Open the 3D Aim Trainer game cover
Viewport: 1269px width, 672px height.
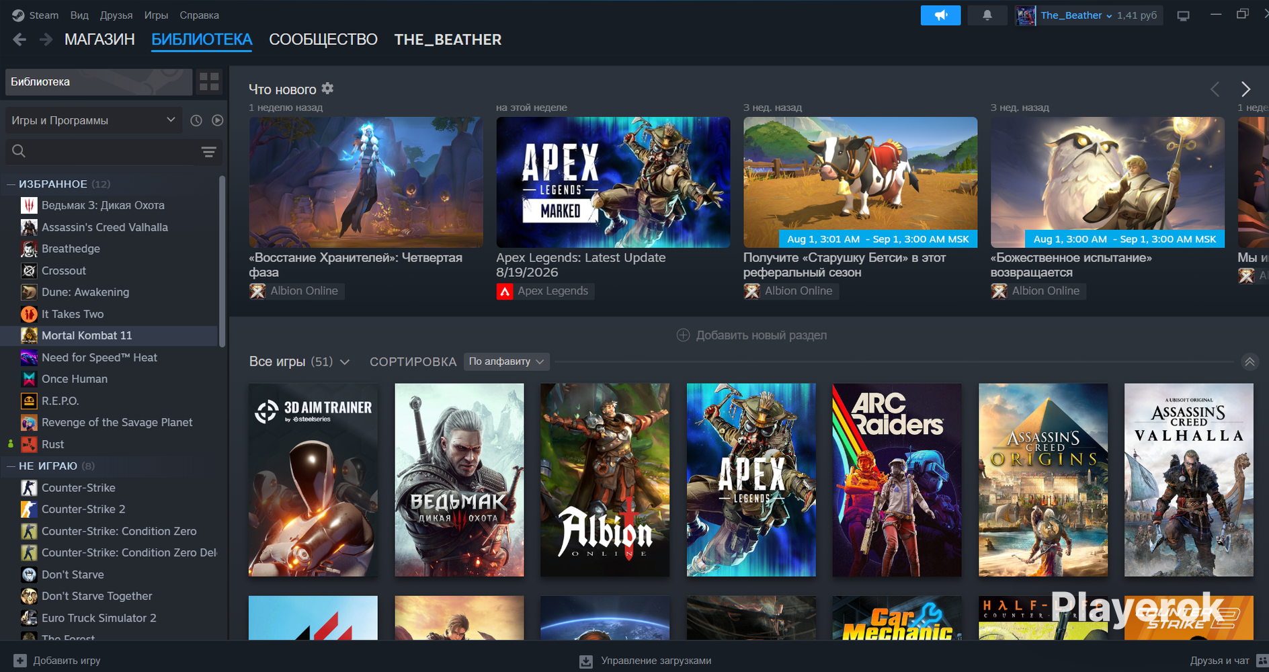[x=313, y=480]
